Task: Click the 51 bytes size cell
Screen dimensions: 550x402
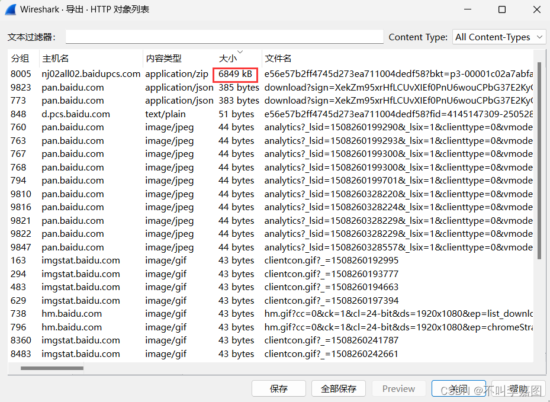Action: click(236, 114)
